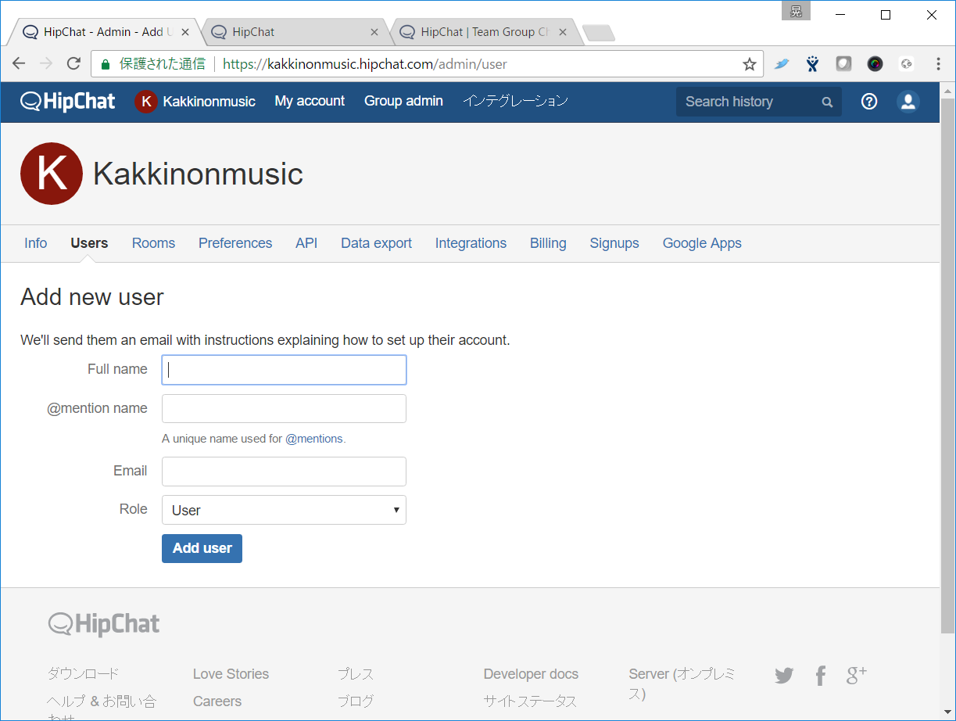Open the user profile avatar menu
Viewport: 956px width, 721px height.
(x=908, y=101)
